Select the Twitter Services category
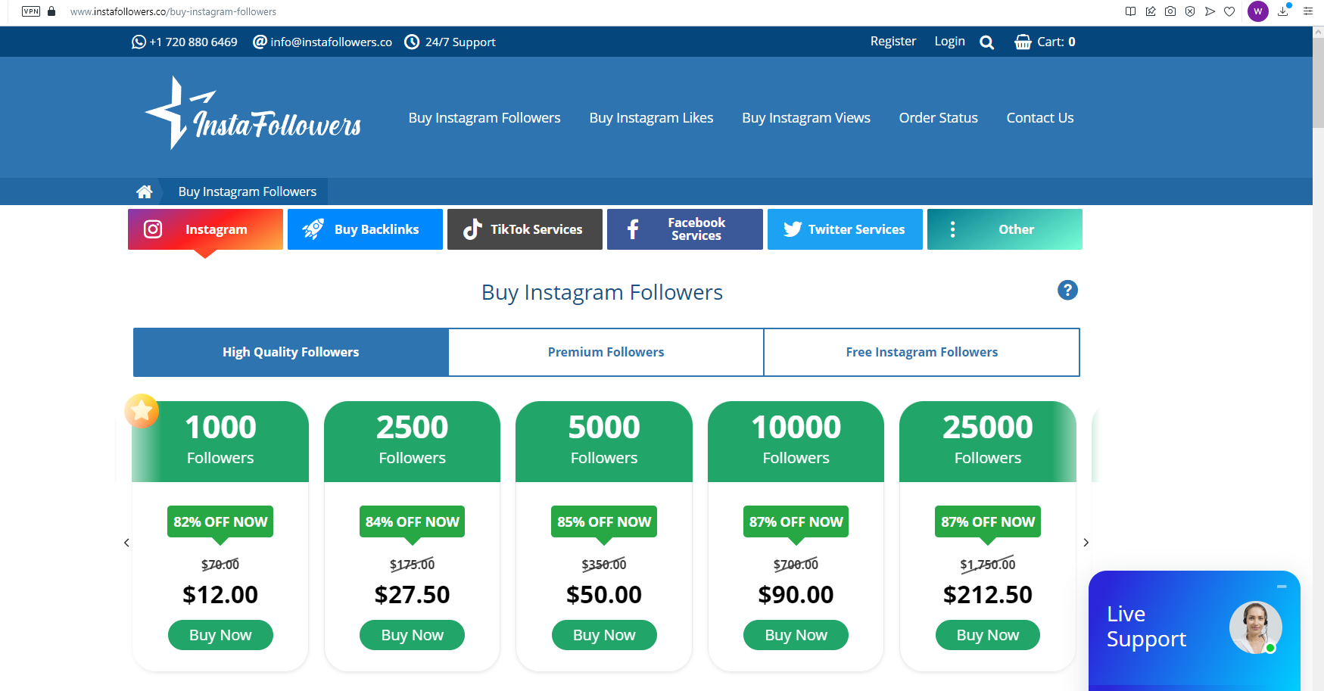1324x691 pixels. (x=845, y=229)
